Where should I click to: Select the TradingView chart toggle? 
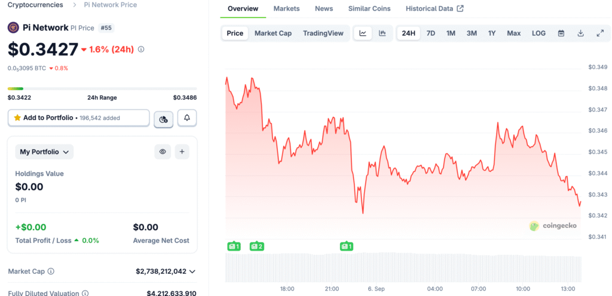pos(323,33)
